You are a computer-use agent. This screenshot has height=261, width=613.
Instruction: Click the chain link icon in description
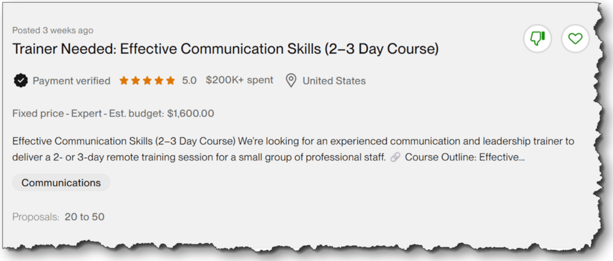tap(395, 157)
